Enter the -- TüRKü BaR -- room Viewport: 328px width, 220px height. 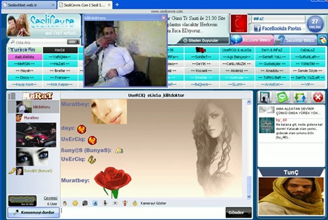(272, 77)
